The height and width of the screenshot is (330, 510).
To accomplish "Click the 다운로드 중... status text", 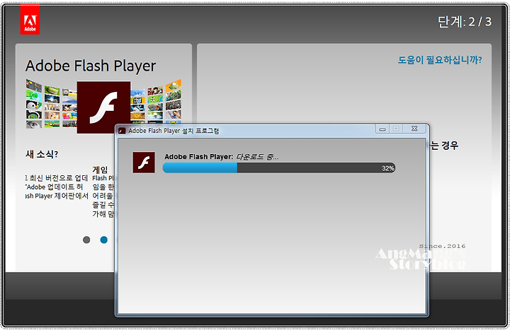I will [x=257, y=157].
